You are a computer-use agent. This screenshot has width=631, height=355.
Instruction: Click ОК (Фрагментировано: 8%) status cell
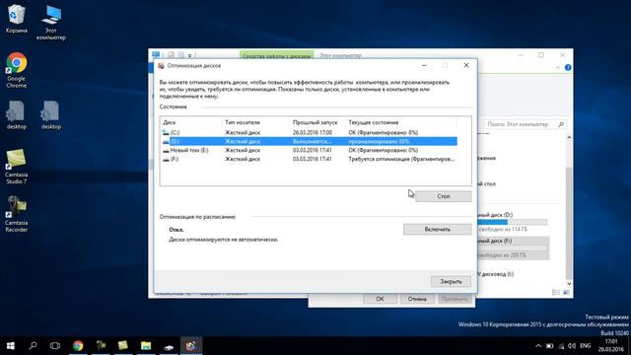[x=384, y=132]
